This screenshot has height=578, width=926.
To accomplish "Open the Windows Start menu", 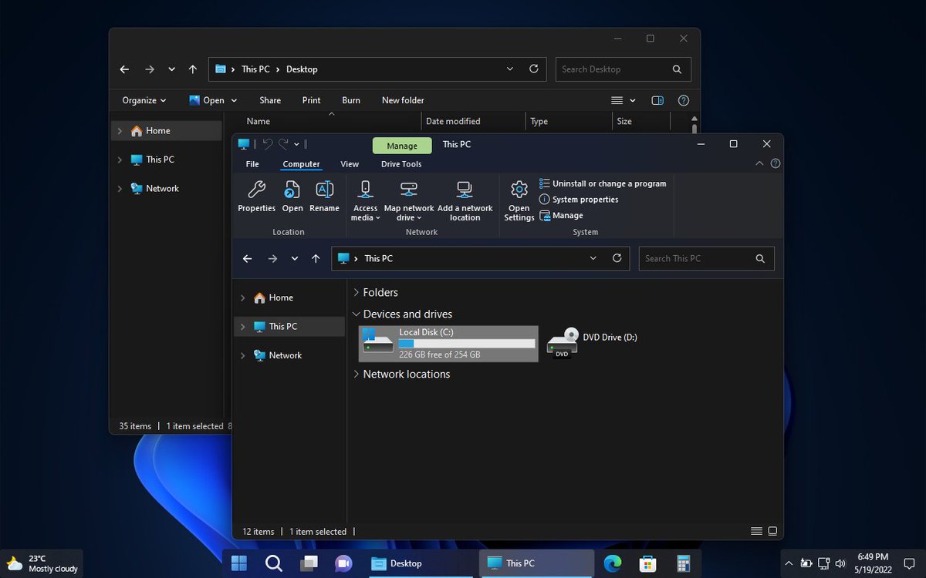I will click(239, 563).
